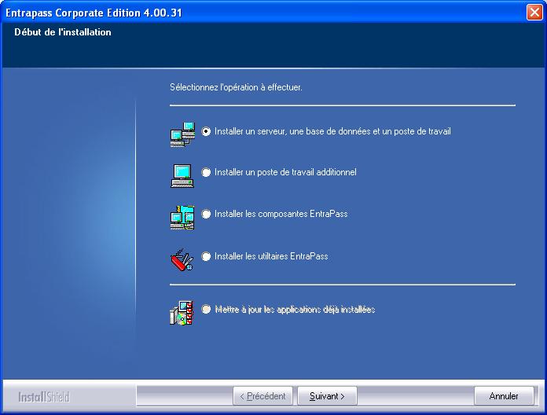Go forward with the Suivant button
547x415 pixels.
327,396
